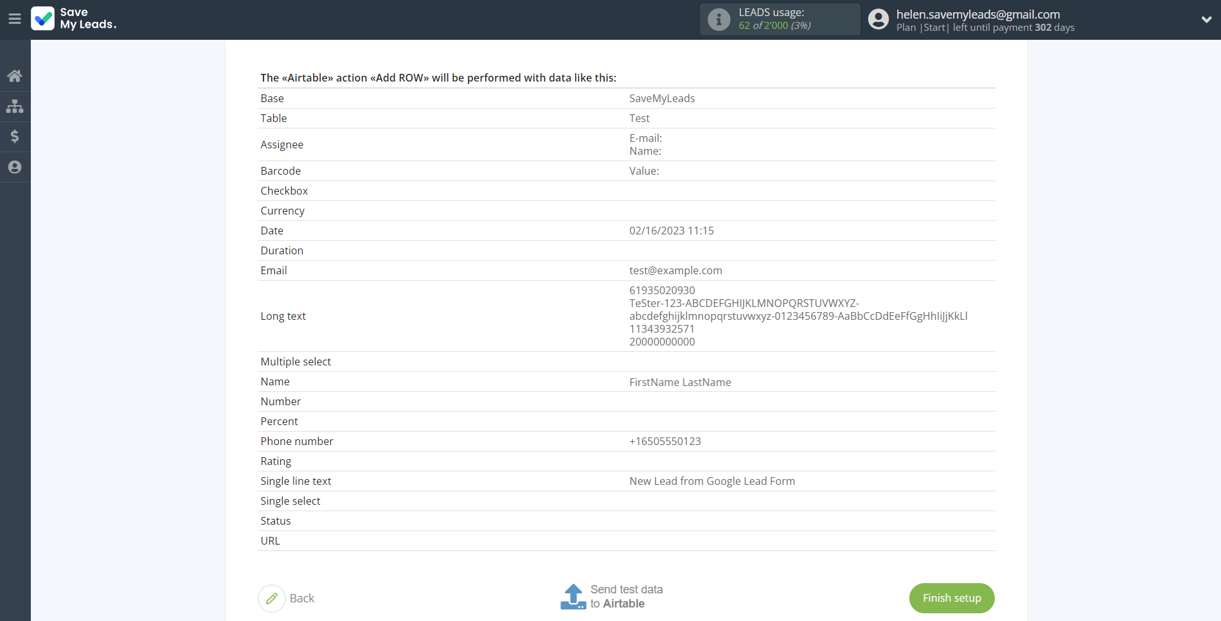
Task: Select the Test table value
Action: pos(639,118)
